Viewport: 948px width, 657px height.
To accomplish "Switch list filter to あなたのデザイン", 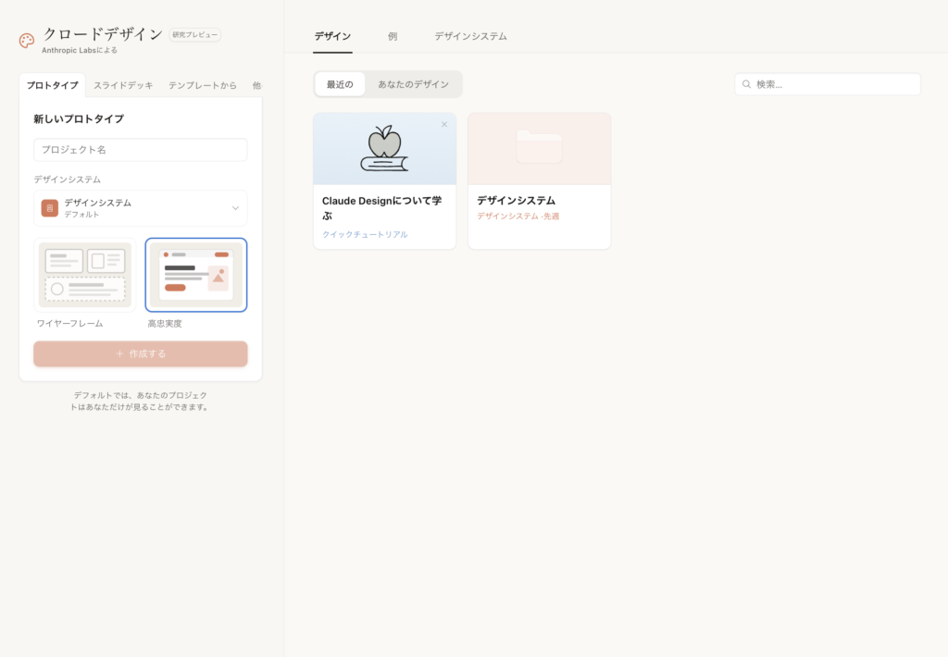I will click(x=413, y=84).
